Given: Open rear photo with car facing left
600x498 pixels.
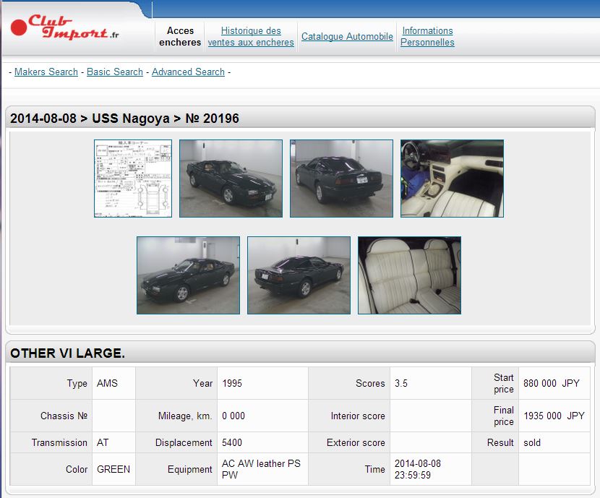Looking at the screenshot, I should pos(341,179).
